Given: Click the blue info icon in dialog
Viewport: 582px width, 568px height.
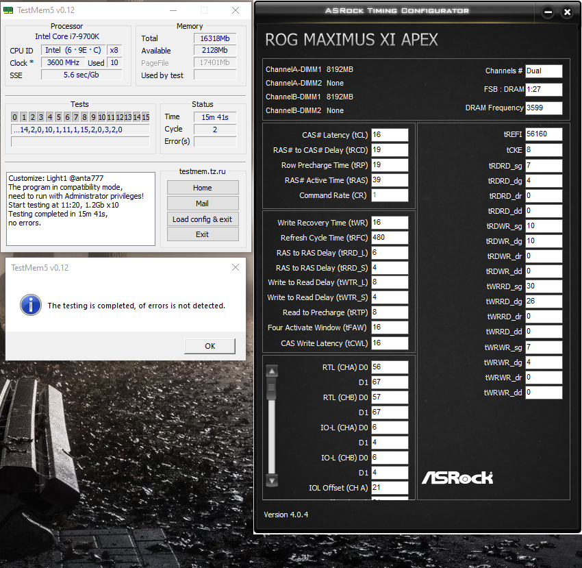Looking at the screenshot, I should click(x=31, y=305).
